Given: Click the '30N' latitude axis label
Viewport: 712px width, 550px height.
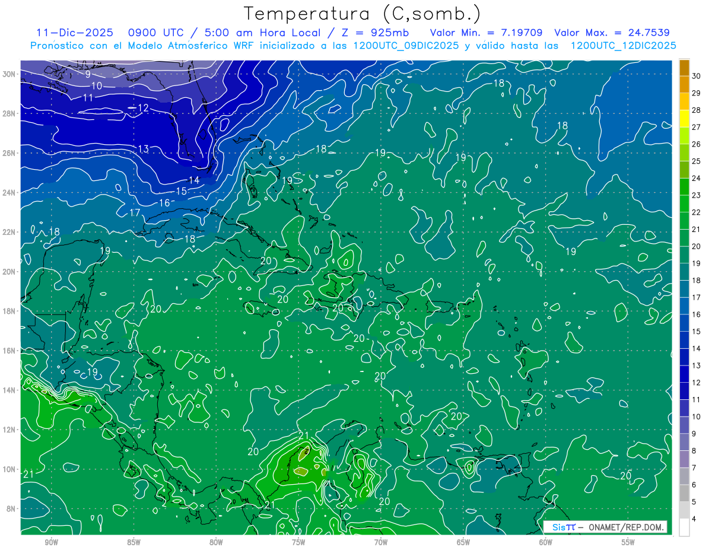Looking at the screenshot, I should point(9,74).
